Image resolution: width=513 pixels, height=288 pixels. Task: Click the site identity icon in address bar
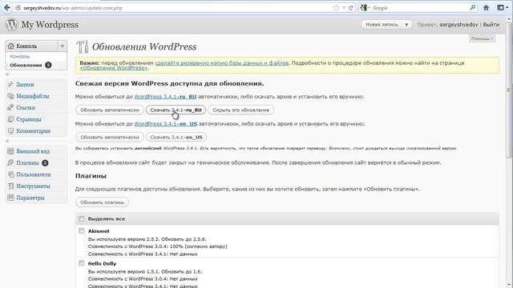(x=18, y=8)
